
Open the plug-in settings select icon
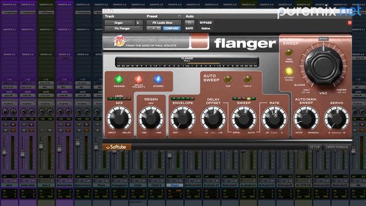[x=159, y=28]
